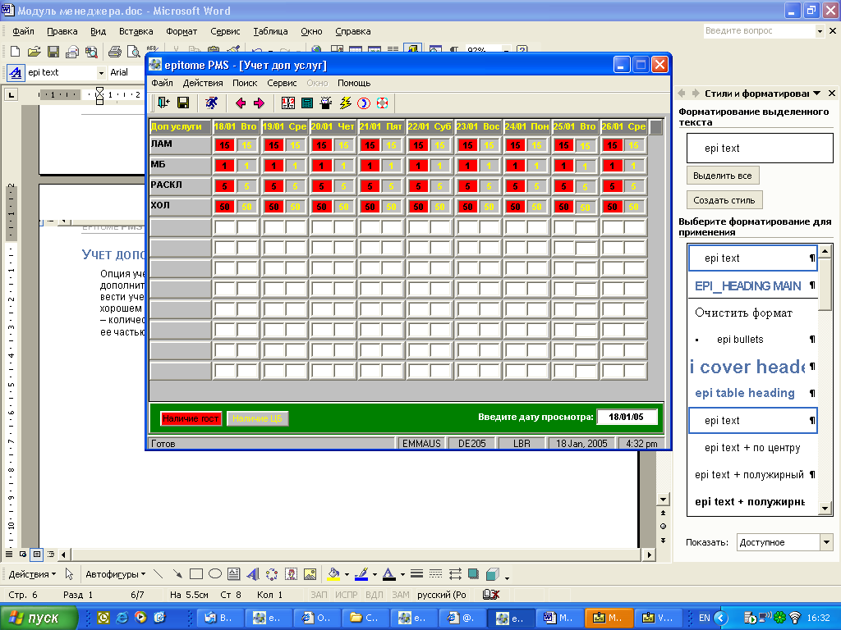Open the Показать dropdown showing Доступное
This screenshot has height=630, width=841.
pyautogui.click(x=826, y=542)
